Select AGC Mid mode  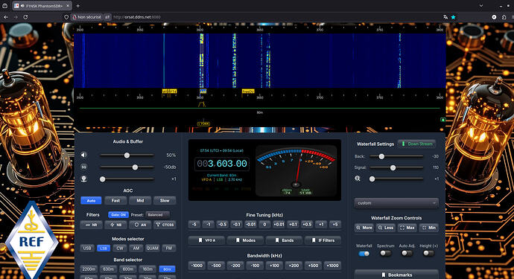coord(140,200)
